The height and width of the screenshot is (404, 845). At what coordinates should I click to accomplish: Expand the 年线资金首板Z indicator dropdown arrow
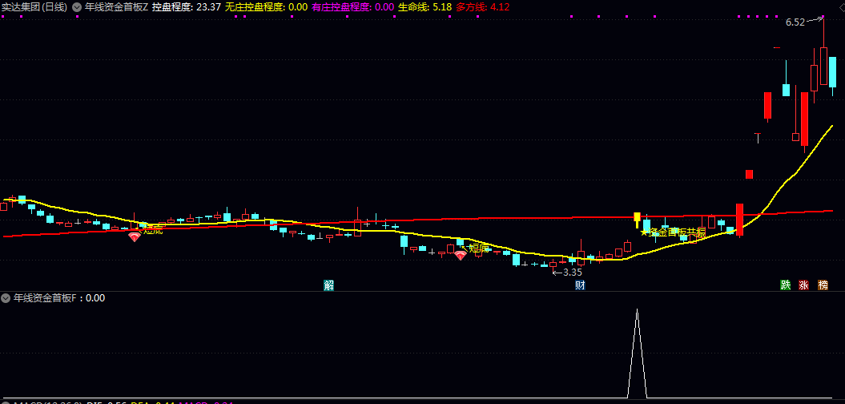[x=77, y=7]
